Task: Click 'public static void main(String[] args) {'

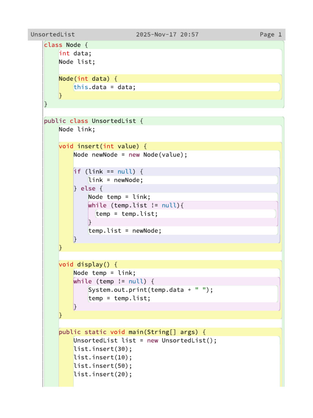Action: point(132,332)
